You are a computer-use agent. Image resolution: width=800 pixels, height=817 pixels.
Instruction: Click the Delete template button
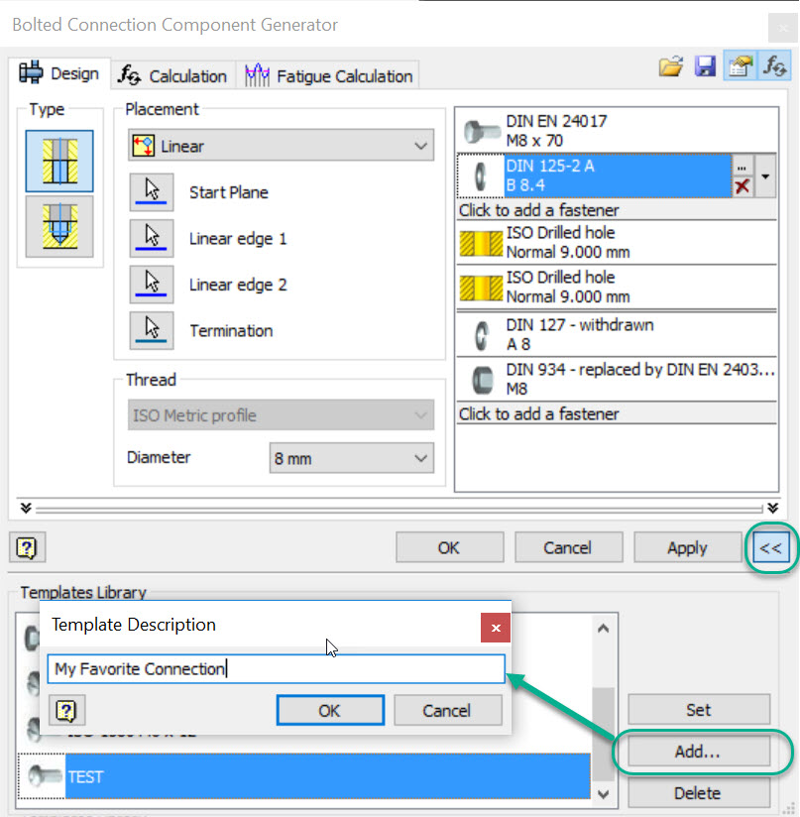699,792
